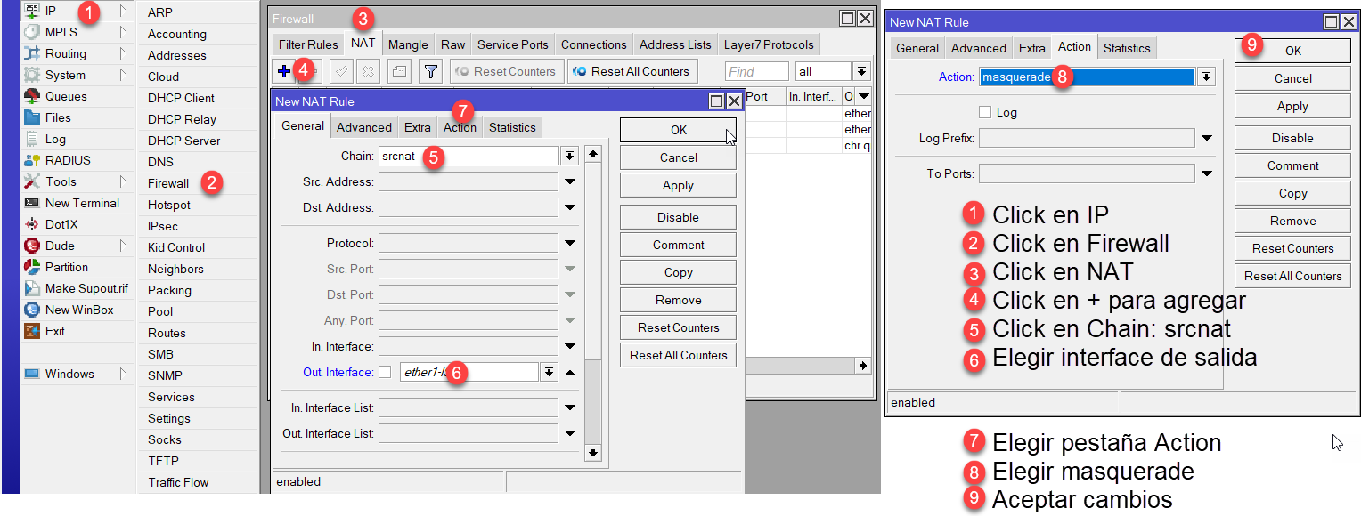Viewport: 1361px width, 516px height.
Task: Switch to the Mangle tab
Action: pos(408,44)
